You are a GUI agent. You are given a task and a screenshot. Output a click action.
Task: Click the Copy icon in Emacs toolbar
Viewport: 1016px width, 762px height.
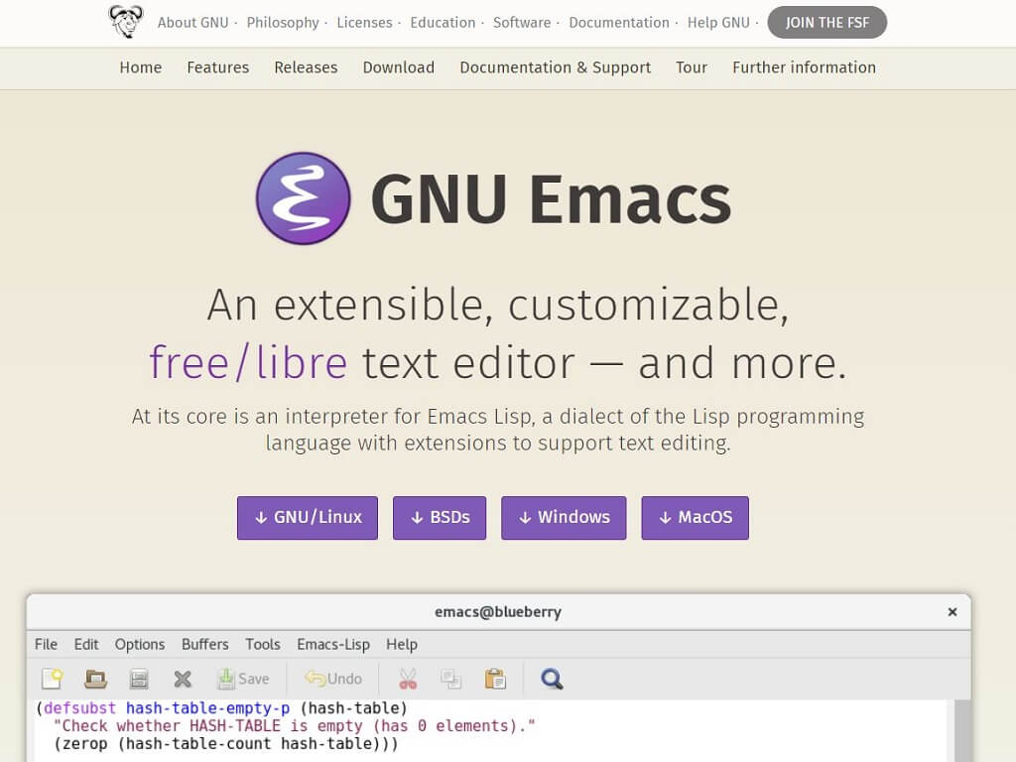pyautogui.click(x=451, y=679)
